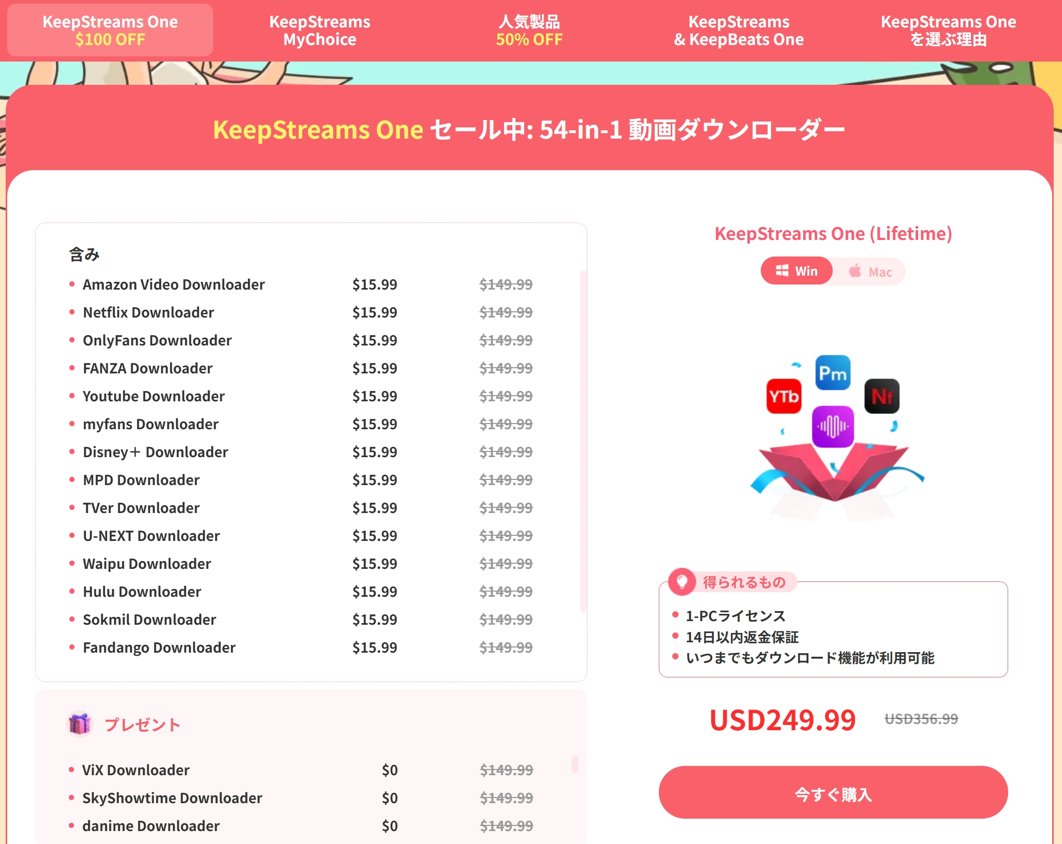The width and height of the screenshot is (1062, 844).
Task: Click the YTb app icon
Action: [x=784, y=396]
